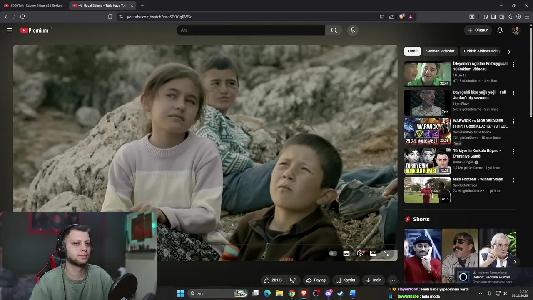Image resolution: width=533 pixels, height=300 pixels.
Task: Toggle subtitles in the video player
Action: (346, 253)
